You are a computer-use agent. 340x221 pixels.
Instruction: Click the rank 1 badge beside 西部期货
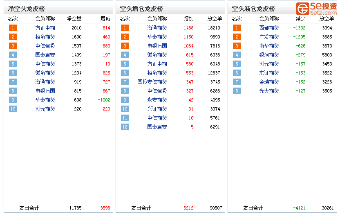click(x=237, y=28)
